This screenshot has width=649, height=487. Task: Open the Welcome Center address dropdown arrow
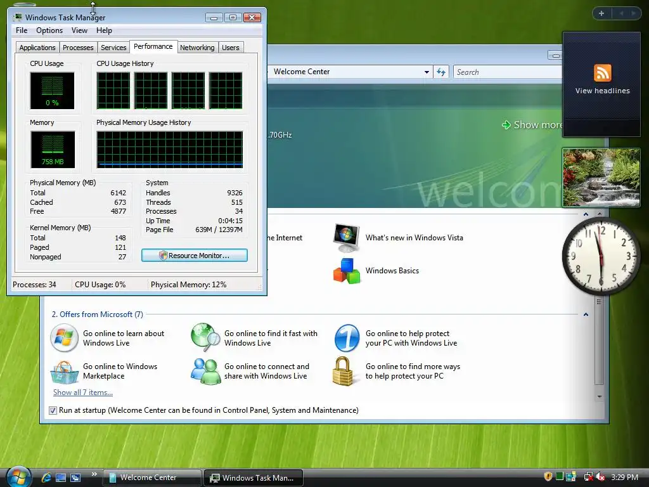click(x=427, y=72)
